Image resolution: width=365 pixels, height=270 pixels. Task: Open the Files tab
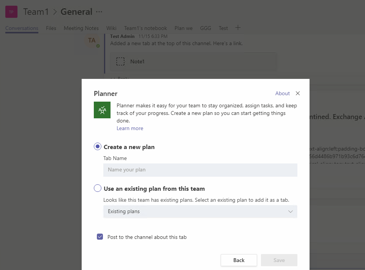[x=51, y=28]
